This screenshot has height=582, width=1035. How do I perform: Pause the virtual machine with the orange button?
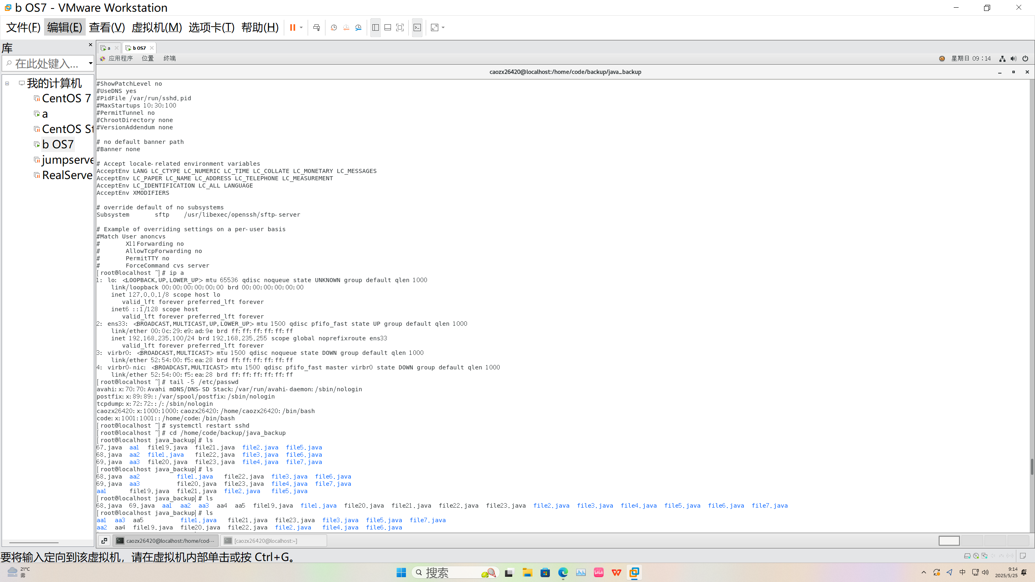(292, 27)
